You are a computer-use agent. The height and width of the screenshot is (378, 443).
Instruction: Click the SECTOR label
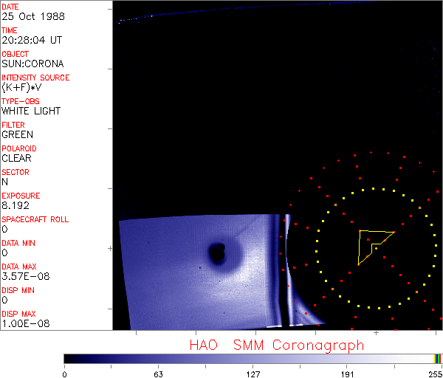pyautogui.click(x=16, y=172)
